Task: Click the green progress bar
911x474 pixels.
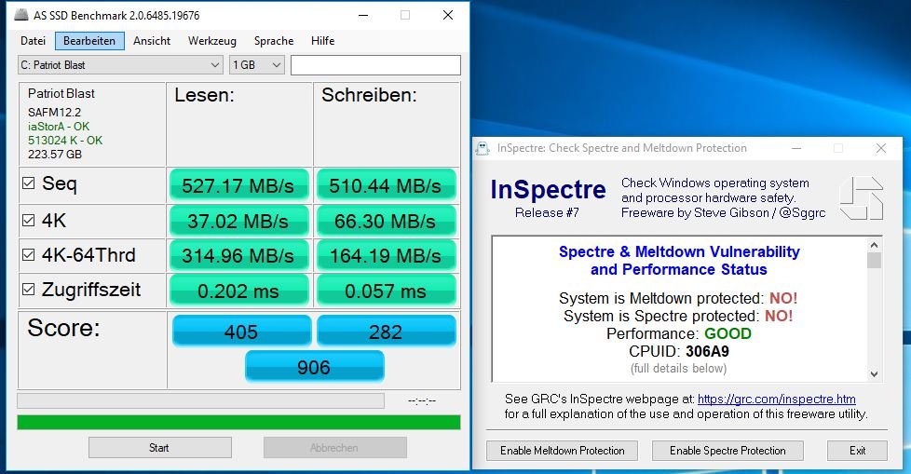Action: point(238,422)
